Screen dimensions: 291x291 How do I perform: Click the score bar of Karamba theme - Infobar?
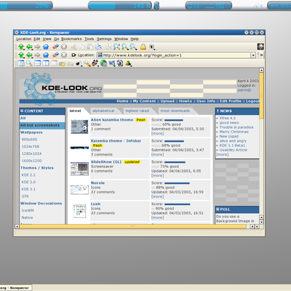click(174, 141)
